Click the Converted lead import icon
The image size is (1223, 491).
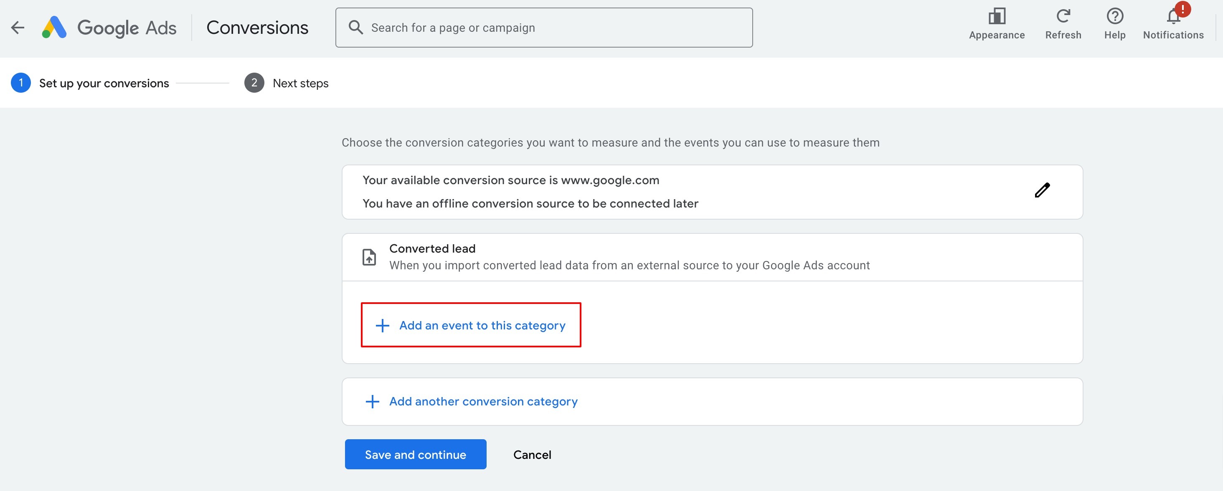pyautogui.click(x=369, y=257)
